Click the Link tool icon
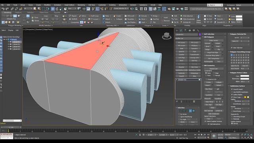The width and height of the screenshot is (254, 143). 12,9
